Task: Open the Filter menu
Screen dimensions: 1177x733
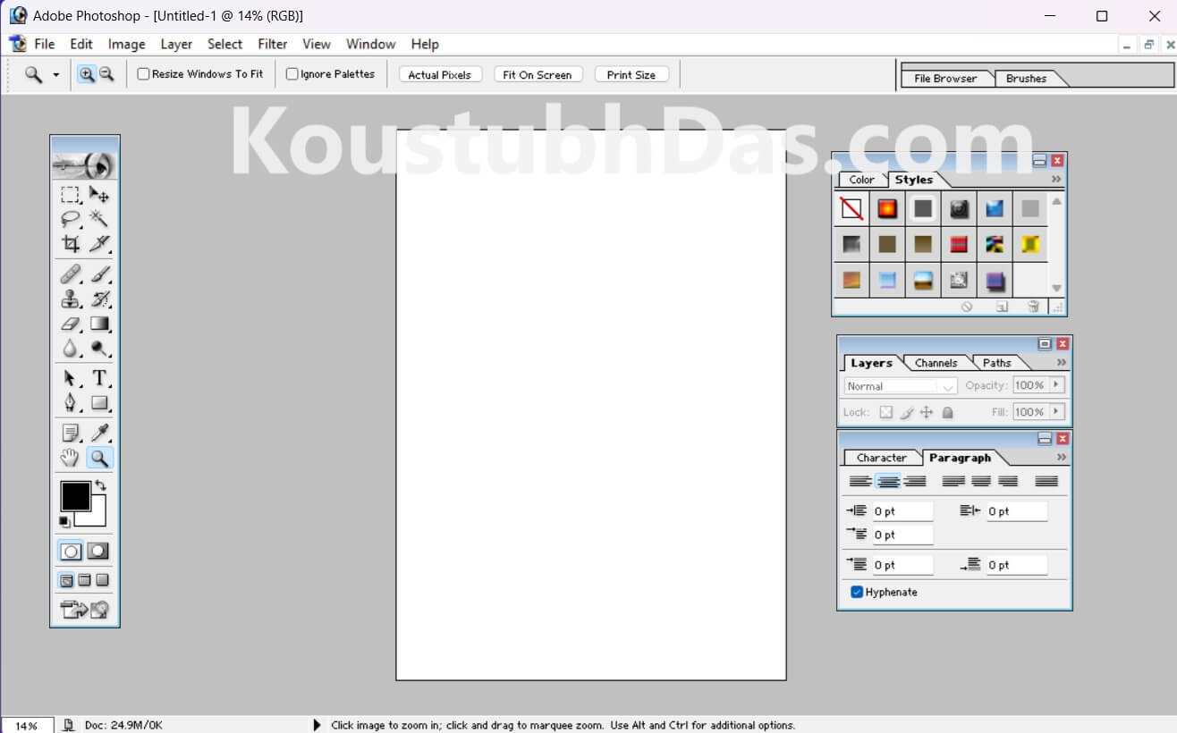Action: point(272,44)
